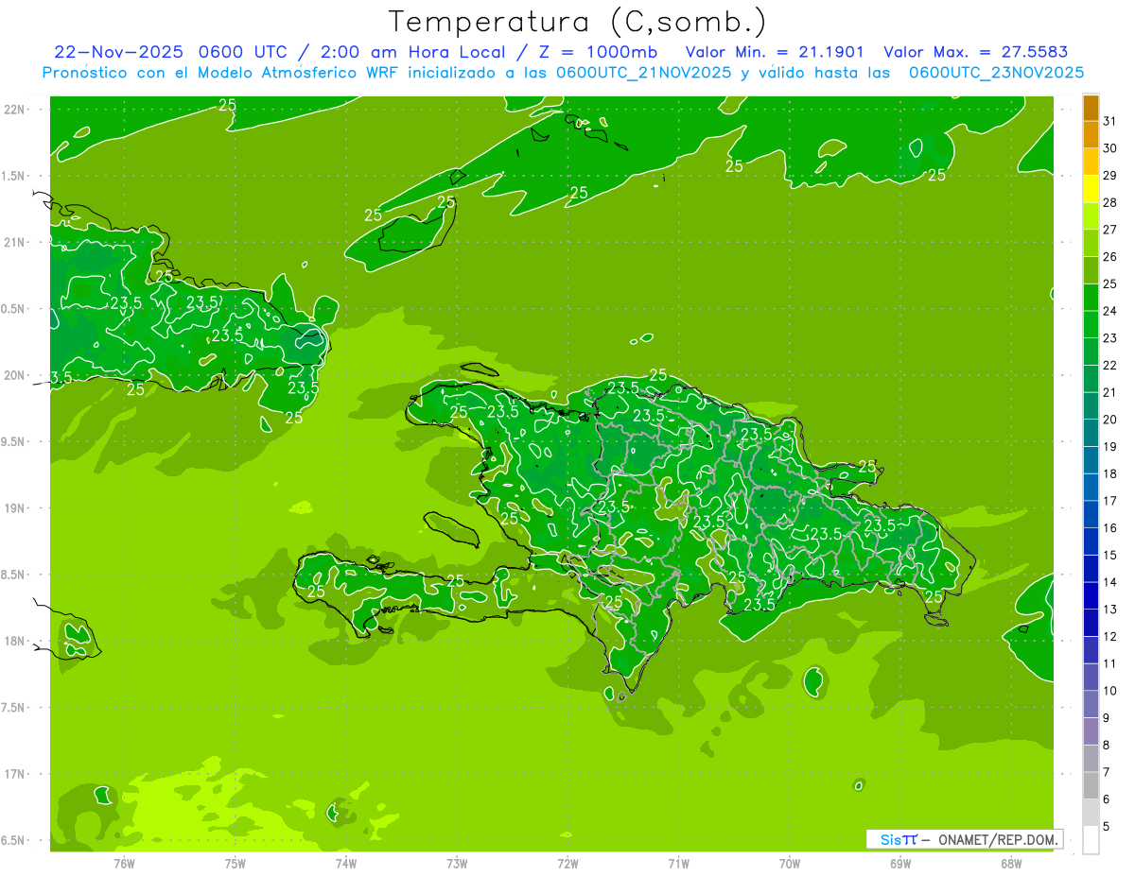Viewport: 1135px width, 876px height.
Task: Click the '29' colorbar scale label
Action: point(1110,175)
